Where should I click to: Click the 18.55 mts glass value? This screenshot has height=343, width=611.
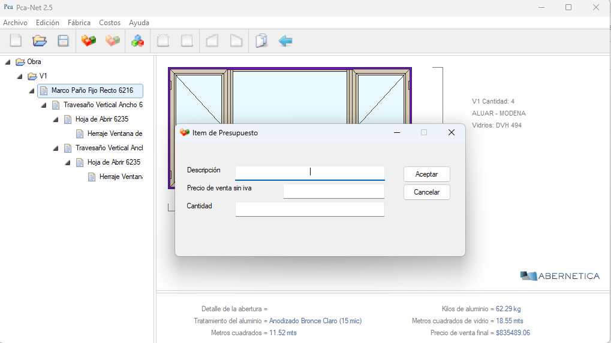click(x=509, y=321)
